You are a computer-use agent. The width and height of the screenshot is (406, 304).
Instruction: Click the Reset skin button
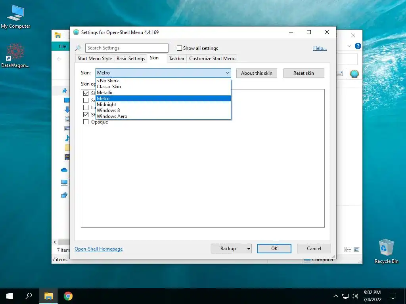304,73
